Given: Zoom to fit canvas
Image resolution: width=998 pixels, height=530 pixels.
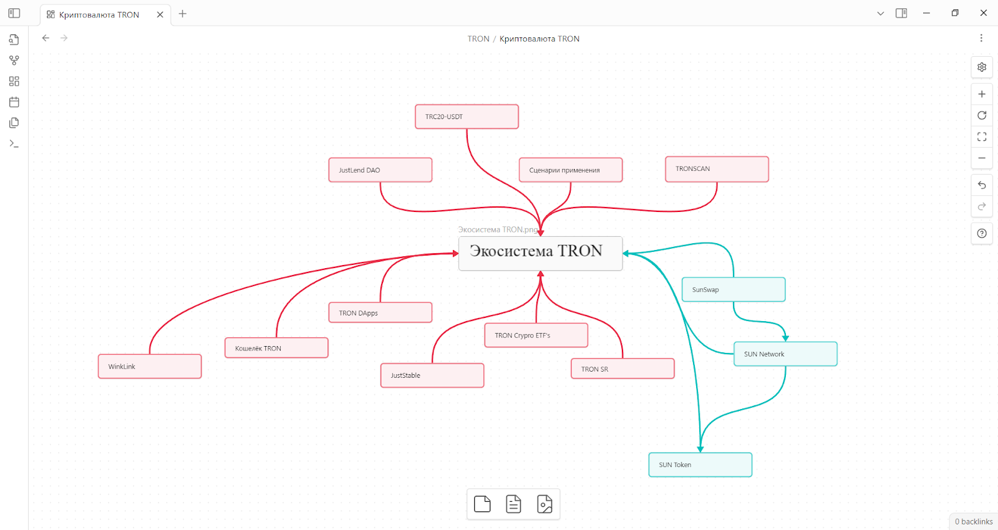Looking at the screenshot, I should 982,137.
